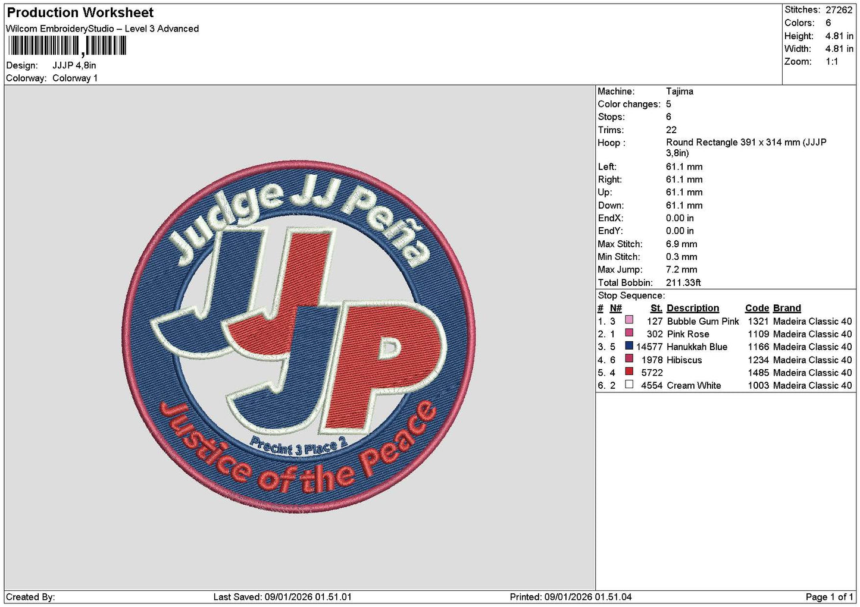Click the red swatch for code 1485

pos(629,372)
